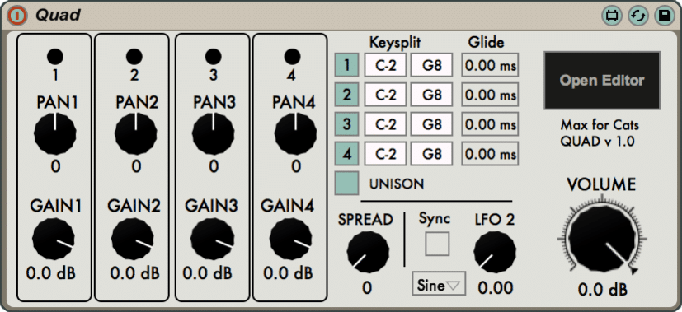Click the Keysplit column header

(395, 43)
